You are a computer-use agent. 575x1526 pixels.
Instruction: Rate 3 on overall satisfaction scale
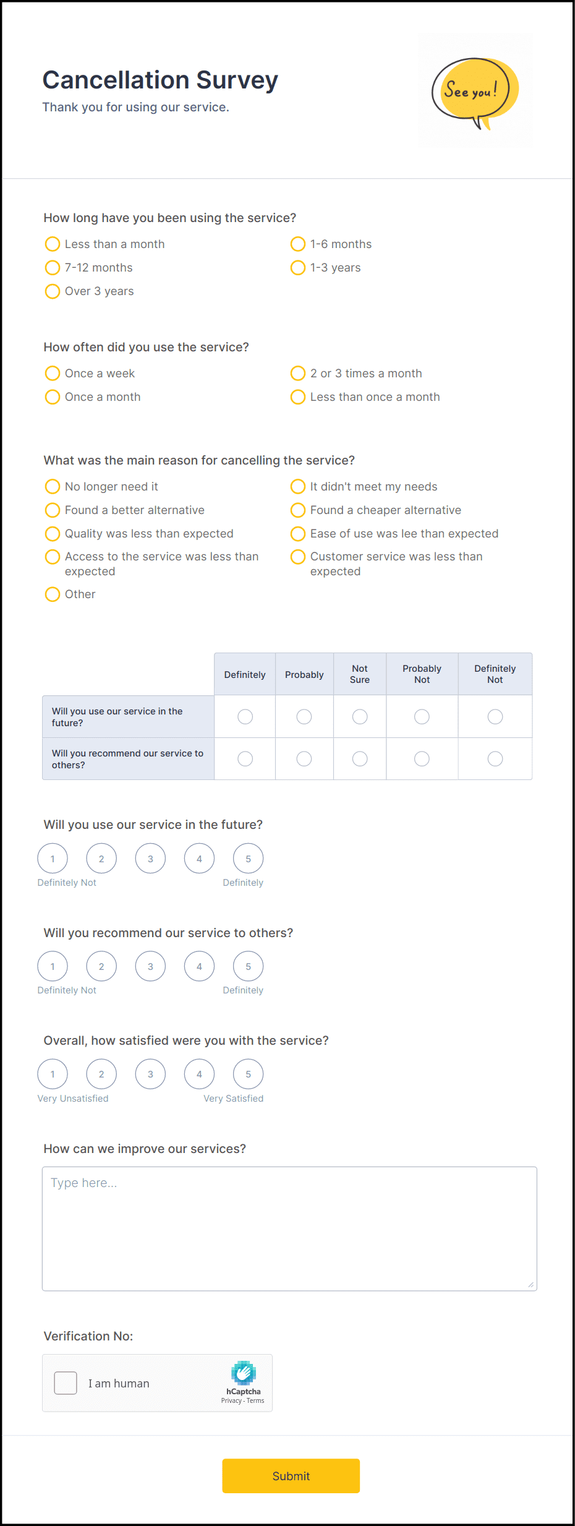click(150, 1074)
